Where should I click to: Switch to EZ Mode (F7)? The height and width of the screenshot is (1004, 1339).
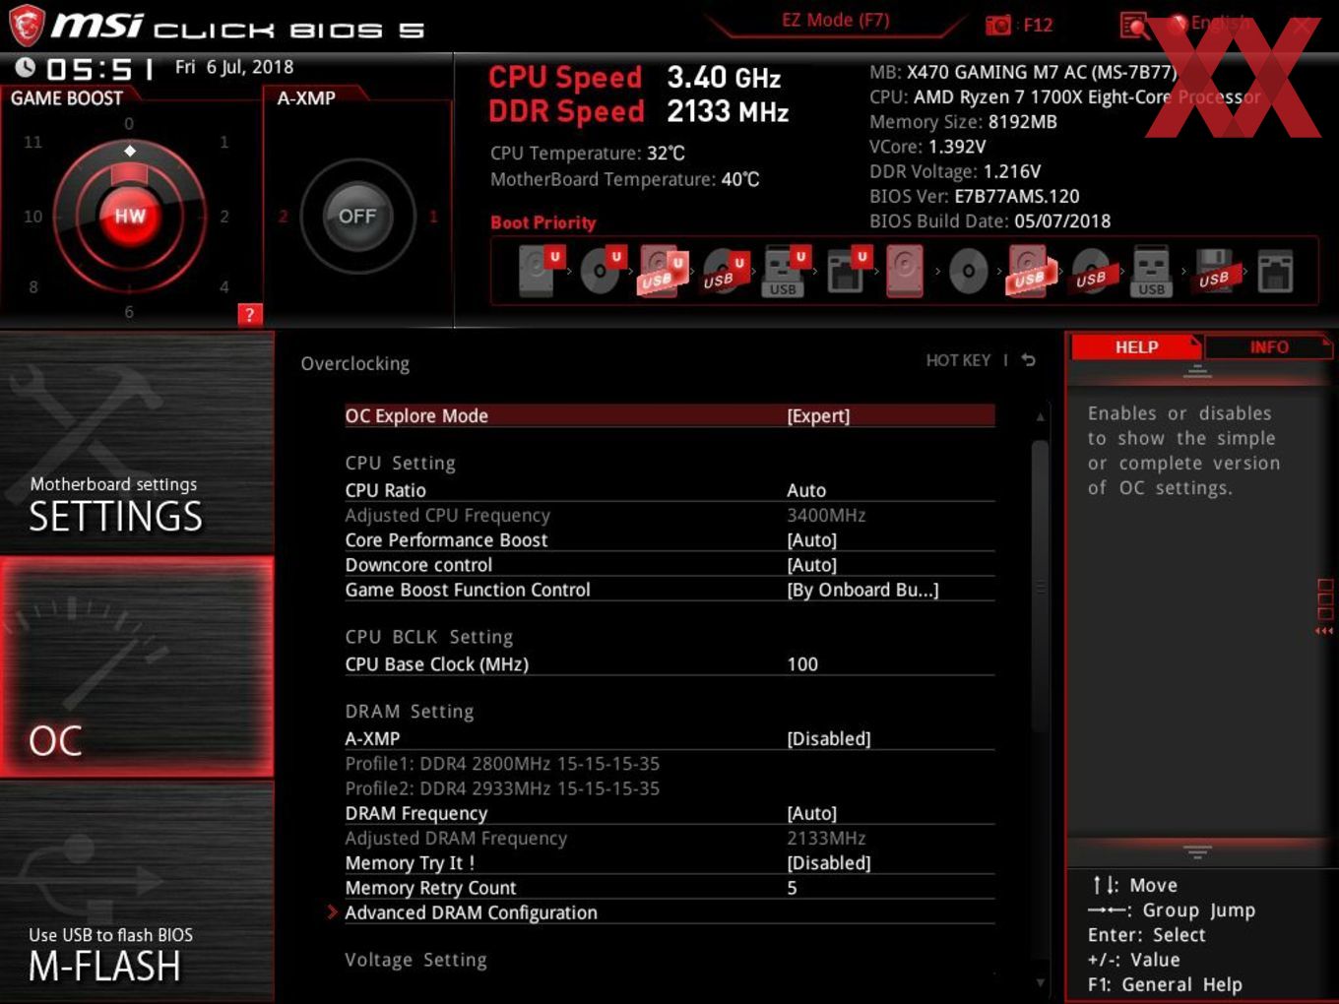coord(836,21)
